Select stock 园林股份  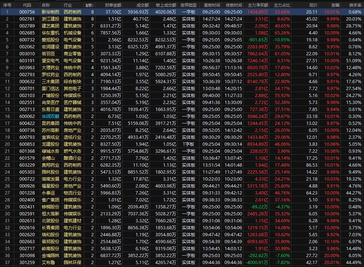click(51, 172)
